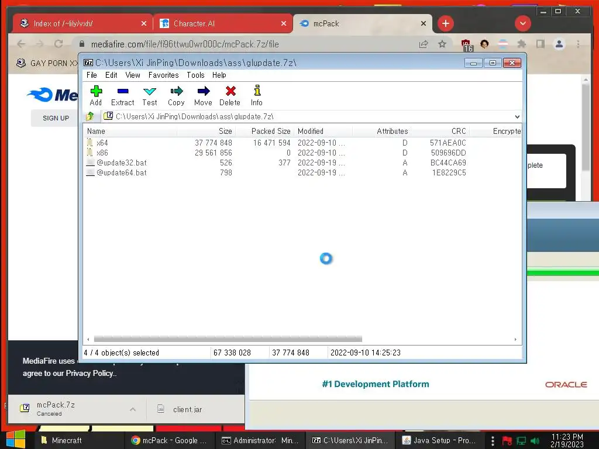
Task: Click the horizontal scrollbar left arrow
Action: (x=88, y=339)
